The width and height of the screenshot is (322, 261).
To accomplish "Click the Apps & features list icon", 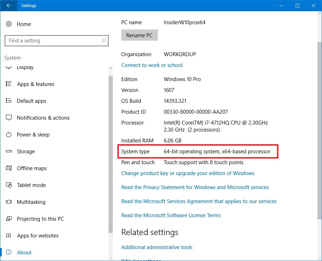I will 9,84.
